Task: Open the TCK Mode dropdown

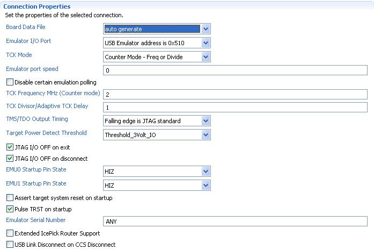Action: [x=206, y=56]
